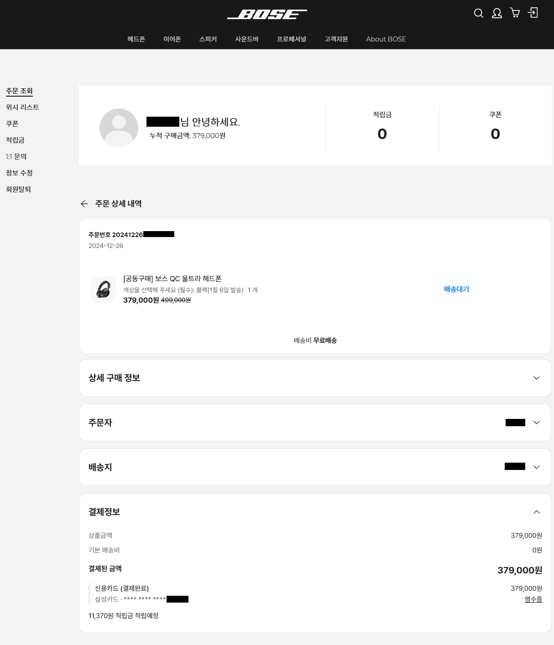554x645 pixels.
Task: Go to 위시 리스트 in sidebar
Action: pos(22,107)
